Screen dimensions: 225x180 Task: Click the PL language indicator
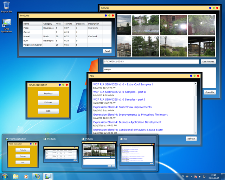pos(183,176)
